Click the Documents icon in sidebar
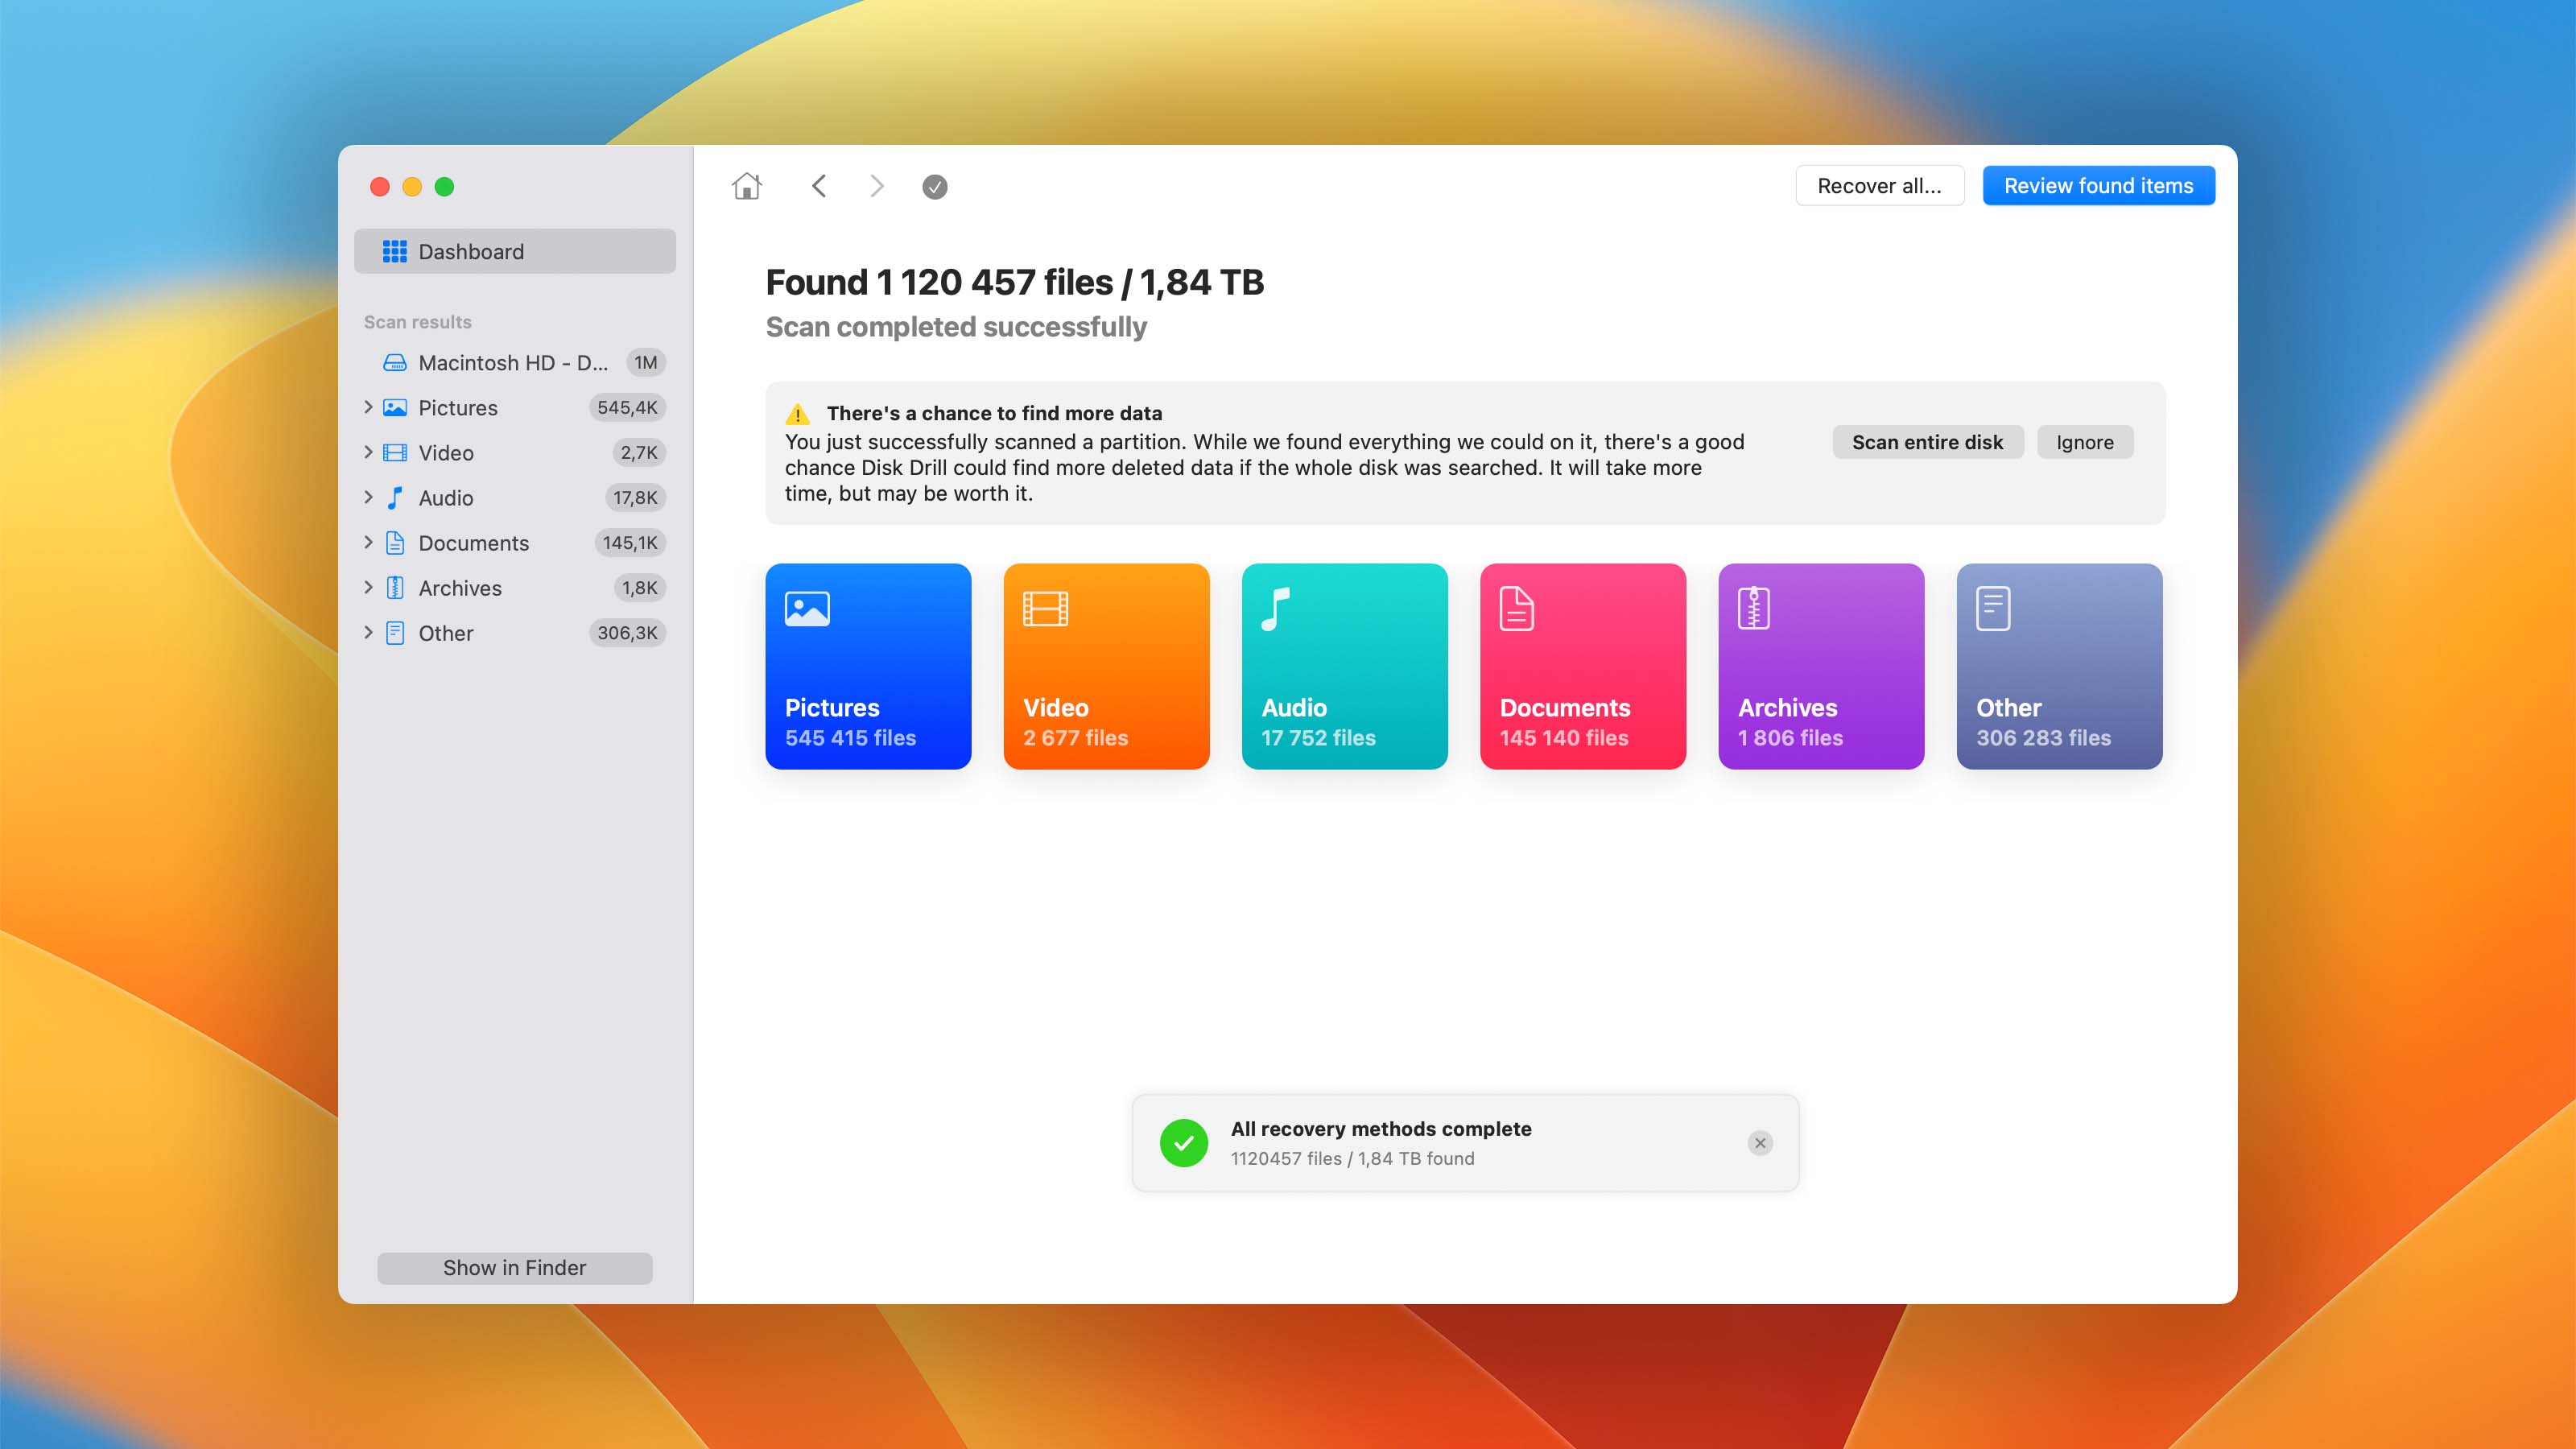Screen dimensions: 2576x1449 coord(395,542)
